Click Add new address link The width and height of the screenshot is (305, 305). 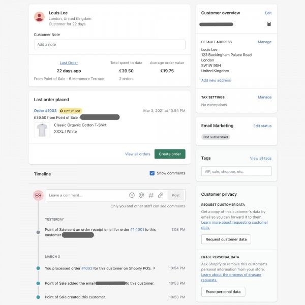(x=216, y=80)
